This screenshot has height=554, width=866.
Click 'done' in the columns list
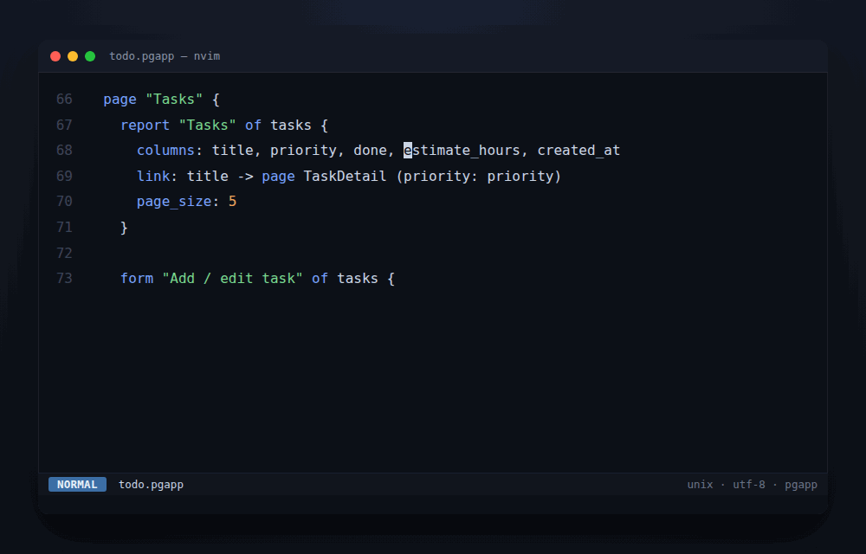point(370,150)
